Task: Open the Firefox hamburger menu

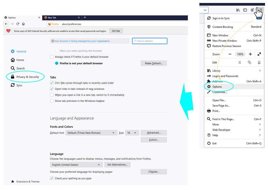Action: (260, 10)
